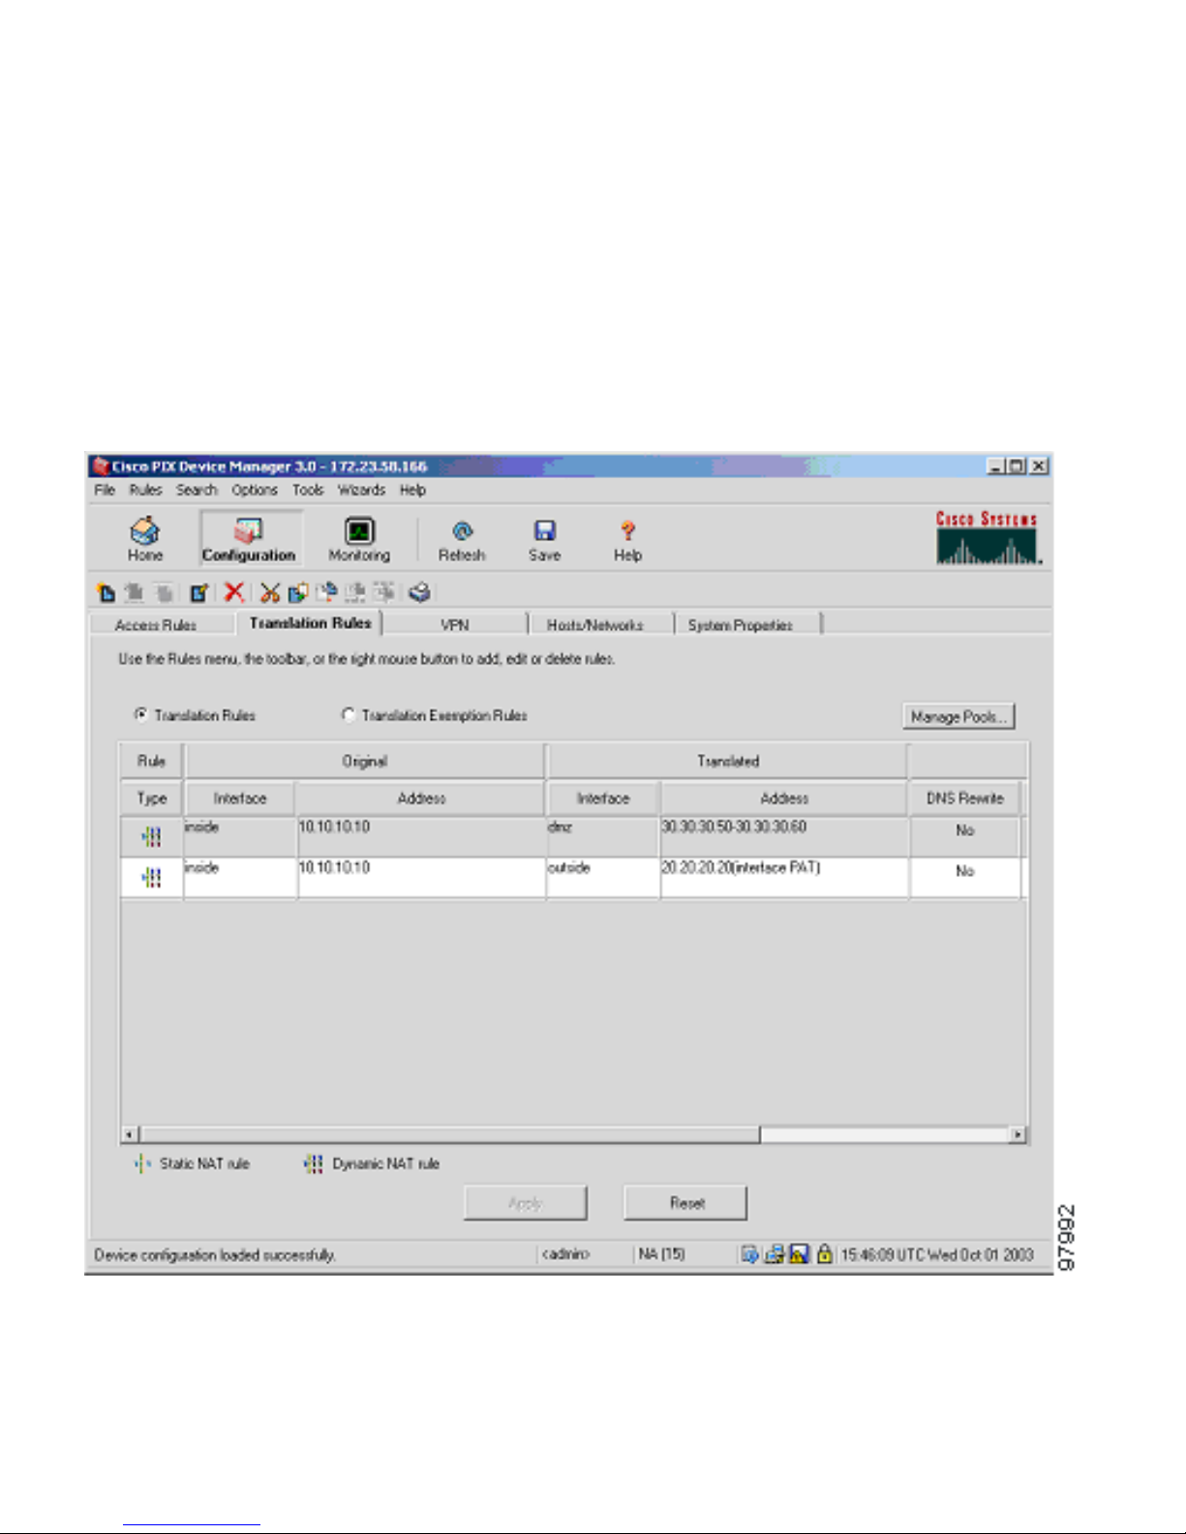This screenshot has height=1534, width=1186.
Task: Click the warning triangle status bar icon
Action: click(799, 1254)
